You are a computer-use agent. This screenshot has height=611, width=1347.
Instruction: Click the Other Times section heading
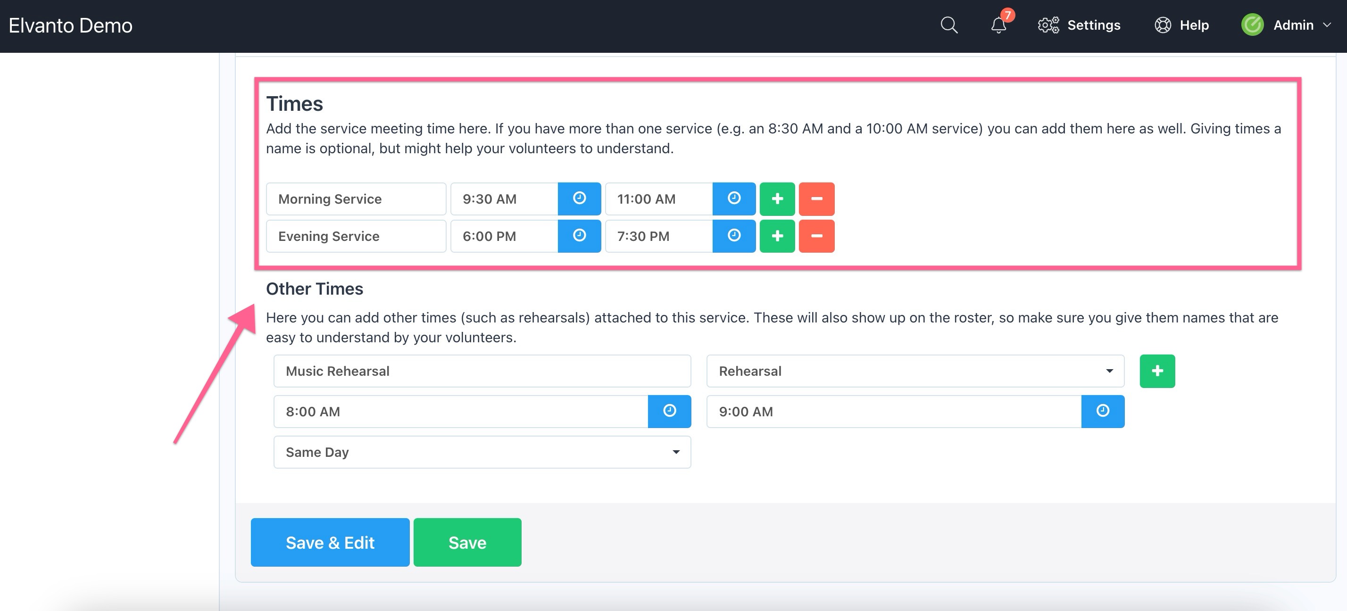[314, 289]
